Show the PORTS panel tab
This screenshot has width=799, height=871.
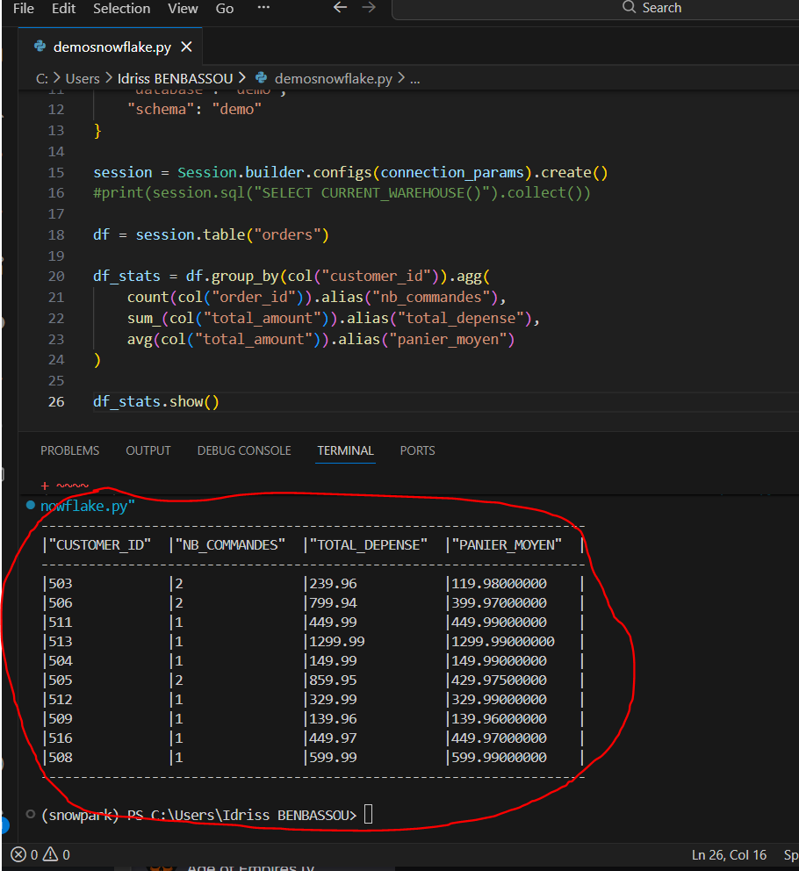tap(417, 450)
